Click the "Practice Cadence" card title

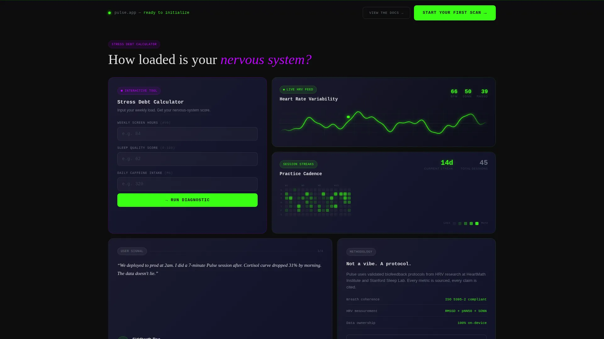(301, 174)
